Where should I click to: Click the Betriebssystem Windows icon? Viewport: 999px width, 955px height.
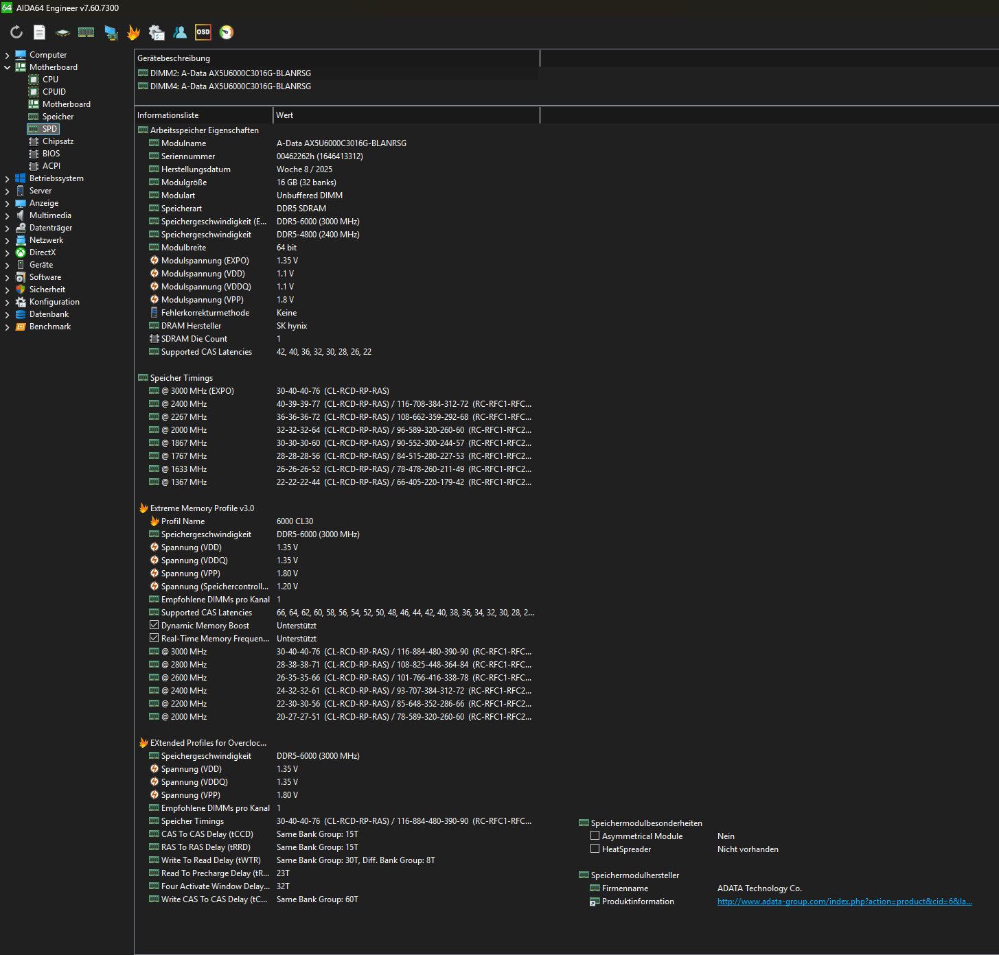(x=21, y=178)
